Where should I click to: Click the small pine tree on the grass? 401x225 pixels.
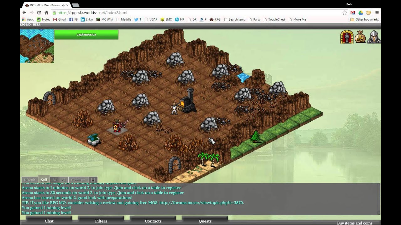[x=255, y=137]
